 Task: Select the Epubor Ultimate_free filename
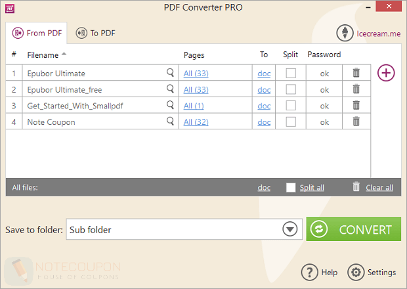[64, 90]
